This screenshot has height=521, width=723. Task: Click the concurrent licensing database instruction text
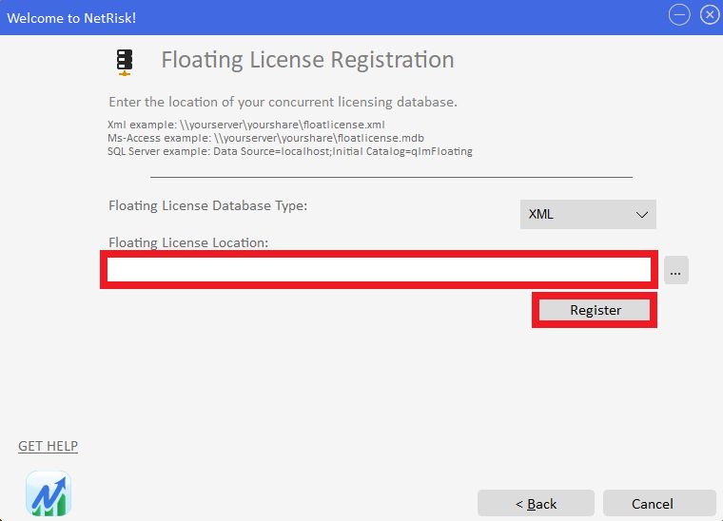pyautogui.click(x=283, y=102)
